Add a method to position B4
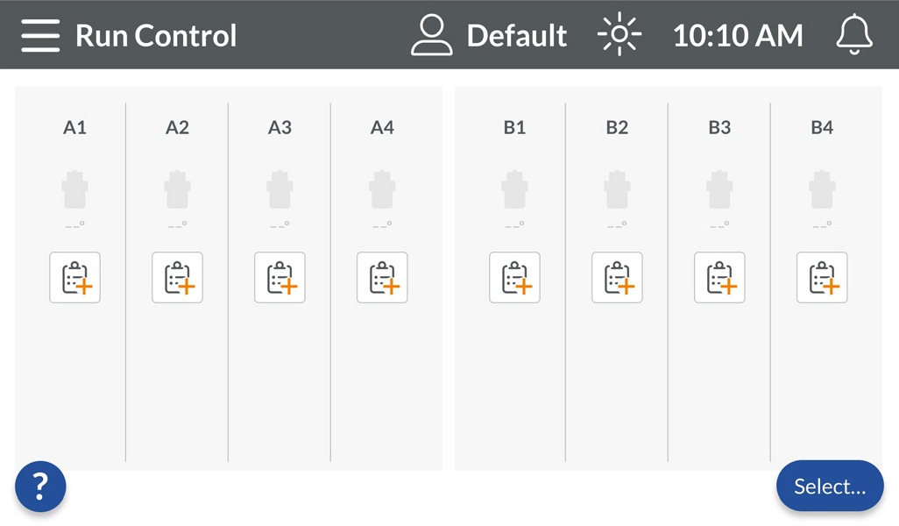 coord(822,277)
